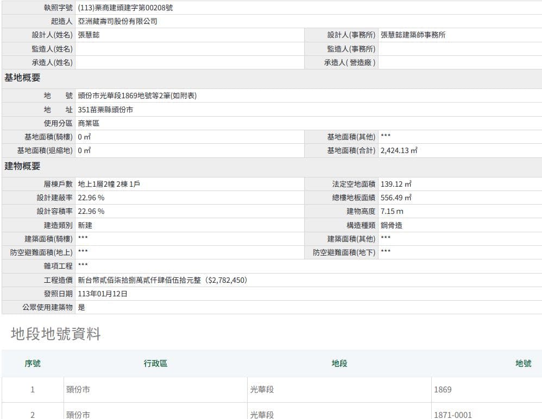Select land number 1869 cell

443,390
